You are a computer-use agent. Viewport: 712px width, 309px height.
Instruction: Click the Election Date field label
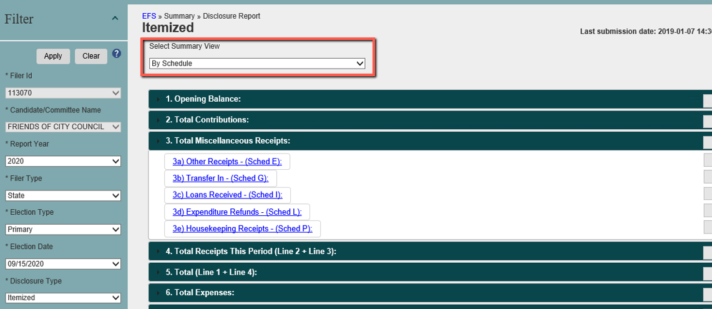(29, 247)
